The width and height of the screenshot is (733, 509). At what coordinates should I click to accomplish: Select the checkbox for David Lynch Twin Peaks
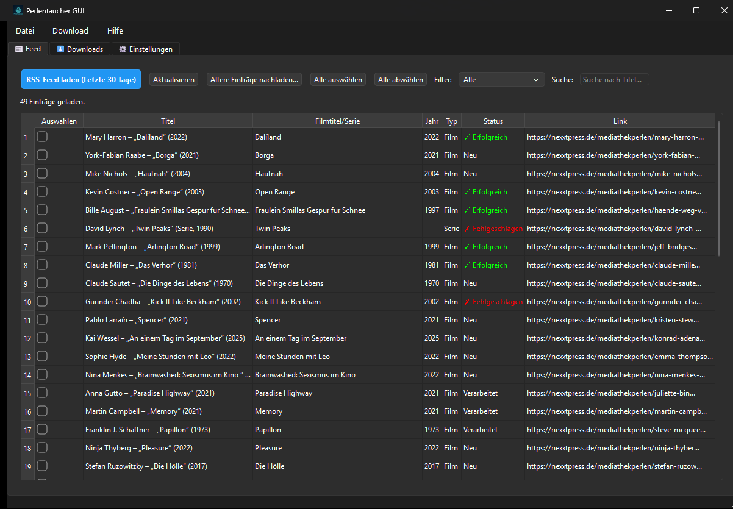click(x=42, y=229)
